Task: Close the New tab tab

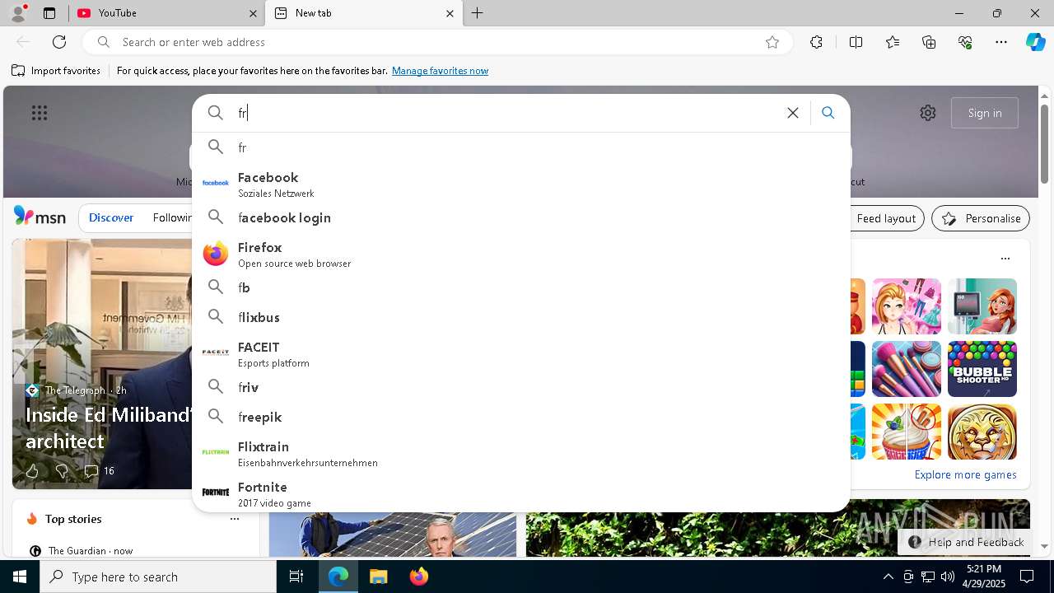Action: (x=450, y=13)
